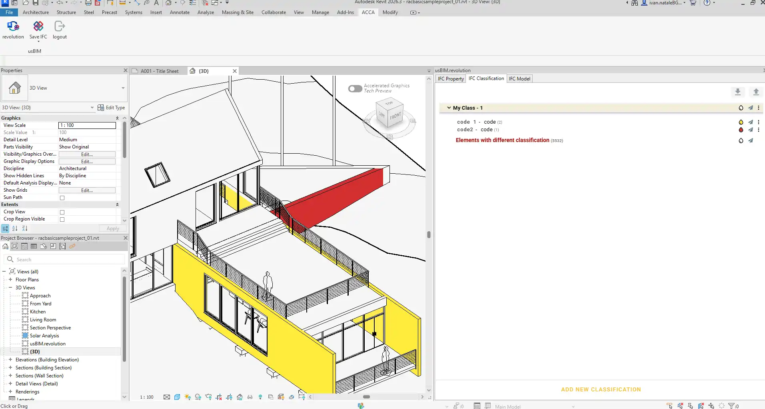The width and height of the screenshot is (765, 409).
Task: Click ADD NEW CLASSIFICATION button
Action: 601,389
